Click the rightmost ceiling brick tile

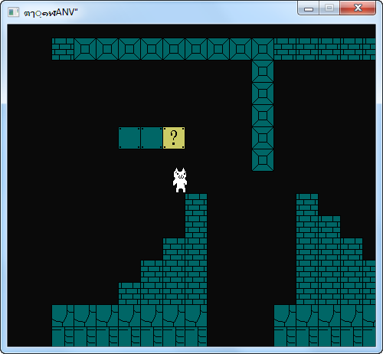click(369, 49)
